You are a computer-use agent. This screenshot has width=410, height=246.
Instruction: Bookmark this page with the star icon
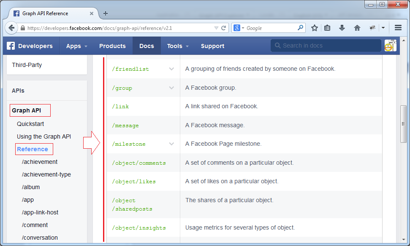(314, 28)
